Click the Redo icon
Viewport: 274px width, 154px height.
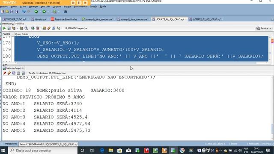coord(29,12)
